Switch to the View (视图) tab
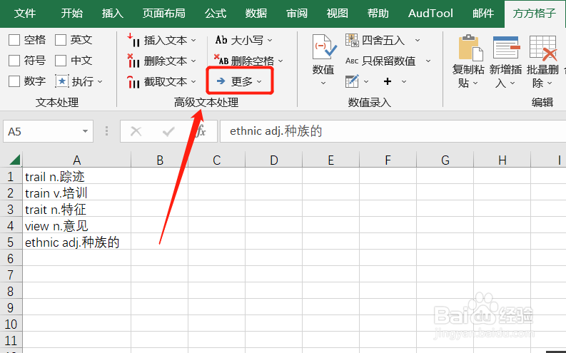This screenshot has width=566, height=353. pos(337,14)
